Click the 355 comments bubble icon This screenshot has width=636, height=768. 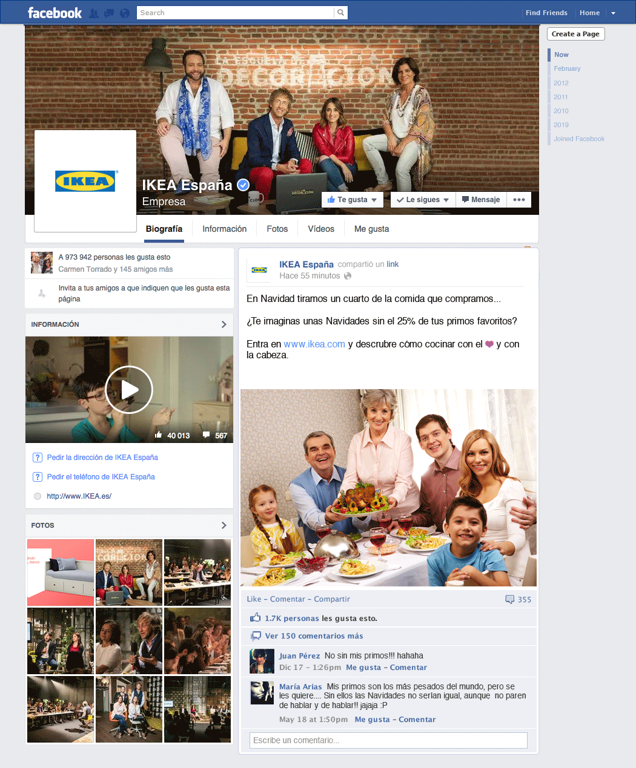point(510,600)
